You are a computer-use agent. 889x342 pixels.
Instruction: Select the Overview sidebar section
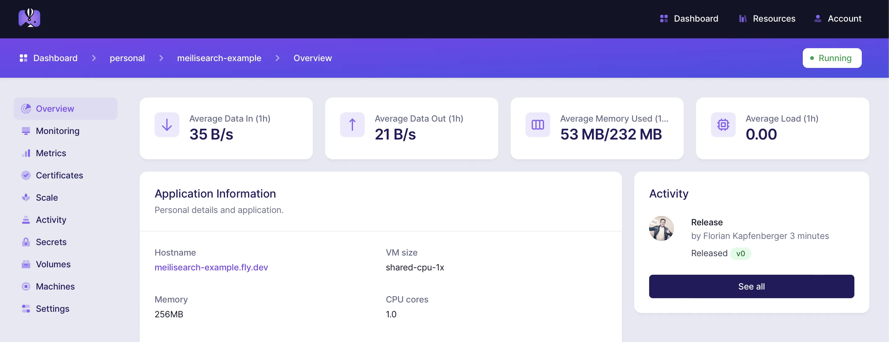66,109
